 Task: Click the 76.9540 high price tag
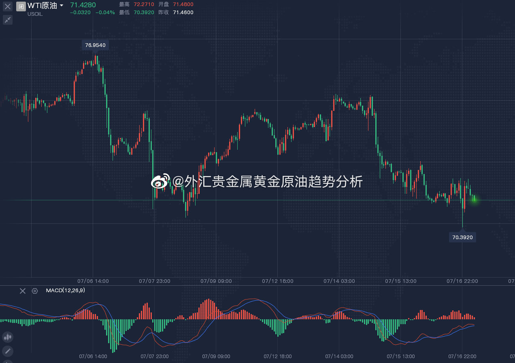(95, 45)
